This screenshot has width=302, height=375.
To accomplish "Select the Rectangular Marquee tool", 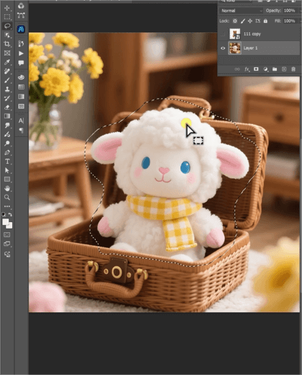I will pyautogui.click(x=7, y=17).
